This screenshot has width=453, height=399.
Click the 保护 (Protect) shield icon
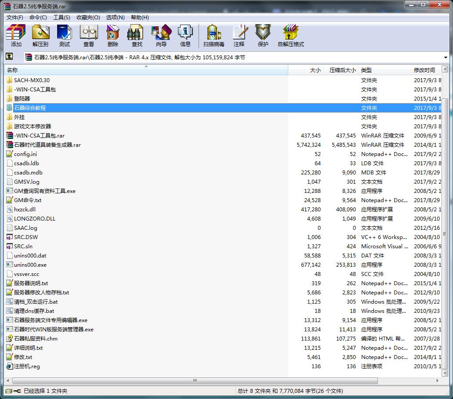263,32
